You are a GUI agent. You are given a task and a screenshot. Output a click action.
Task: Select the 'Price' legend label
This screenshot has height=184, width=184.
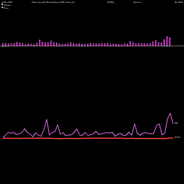click(6, 8)
